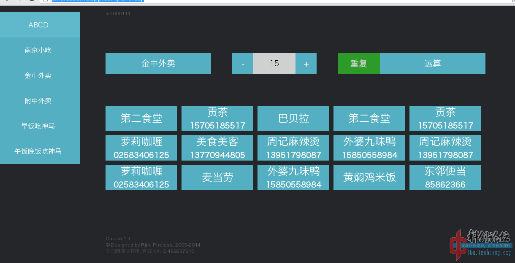Choose 周记麻辣烫 card beside 美食美客
This screenshot has width=515, height=263.
(293, 148)
